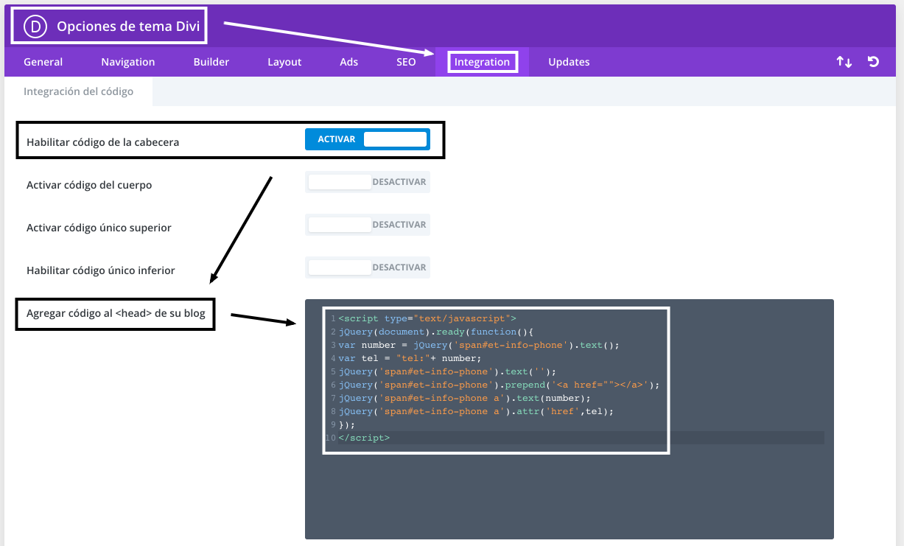Select the Integration tab
This screenshot has width=904, height=546.
pos(482,62)
